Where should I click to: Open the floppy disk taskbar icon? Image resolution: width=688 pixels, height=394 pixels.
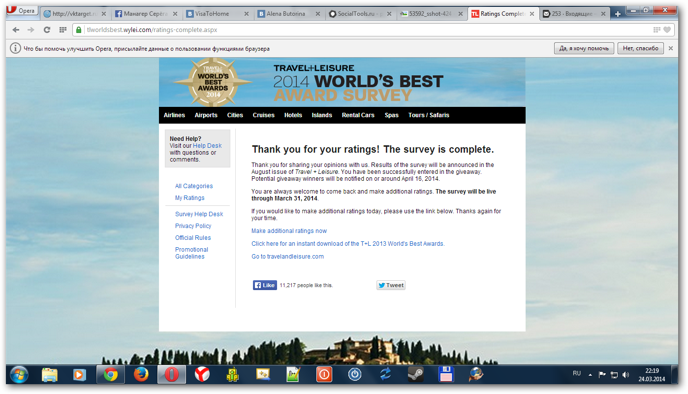(x=446, y=375)
